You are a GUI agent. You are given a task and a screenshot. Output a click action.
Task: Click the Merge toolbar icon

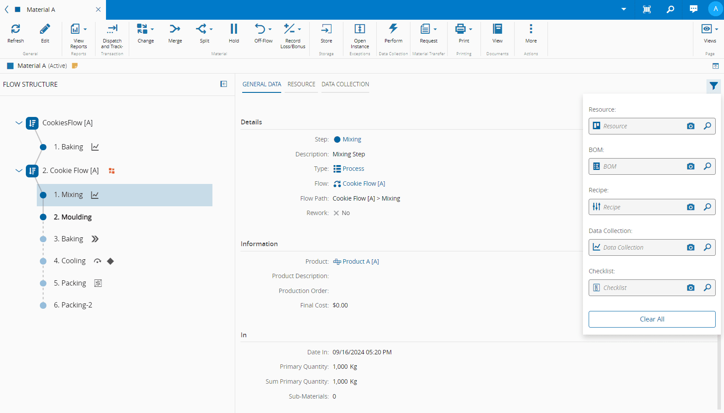(x=175, y=29)
